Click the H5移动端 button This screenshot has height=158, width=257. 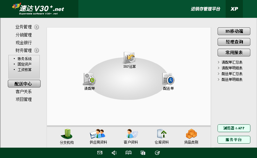[x=234, y=31]
